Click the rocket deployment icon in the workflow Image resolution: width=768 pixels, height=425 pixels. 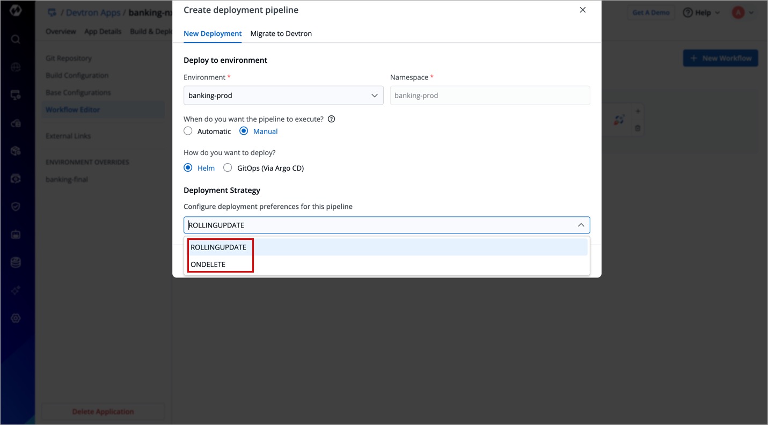point(619,120)
